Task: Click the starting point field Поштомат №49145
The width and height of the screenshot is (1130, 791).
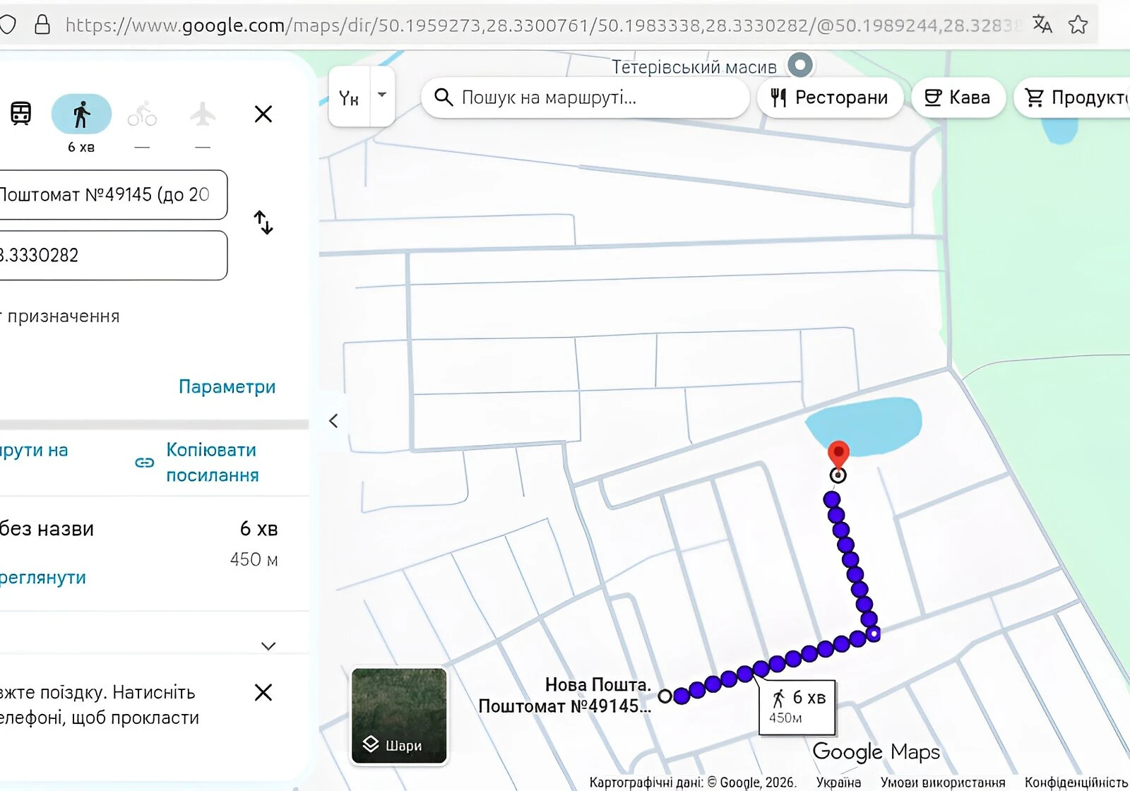Action: point(112,195)
